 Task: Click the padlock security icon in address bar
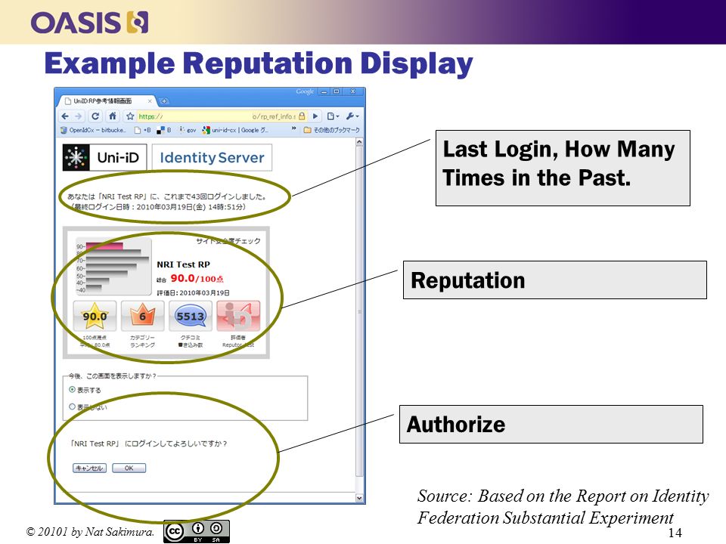click(x=302, y=116)
